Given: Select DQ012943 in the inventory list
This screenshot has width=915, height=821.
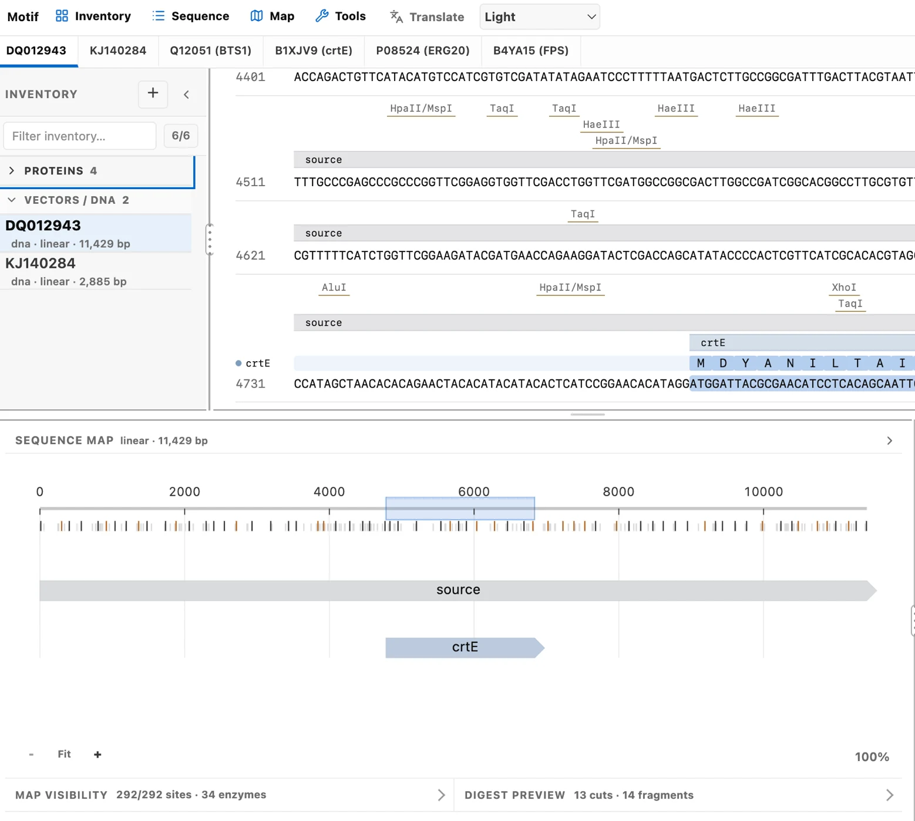Looking at the screenshot, I should point(96,233).
